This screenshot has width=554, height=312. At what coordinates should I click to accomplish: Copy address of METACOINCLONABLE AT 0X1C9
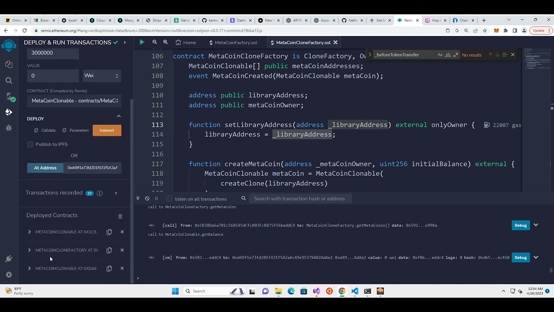(x=109, y=232)
